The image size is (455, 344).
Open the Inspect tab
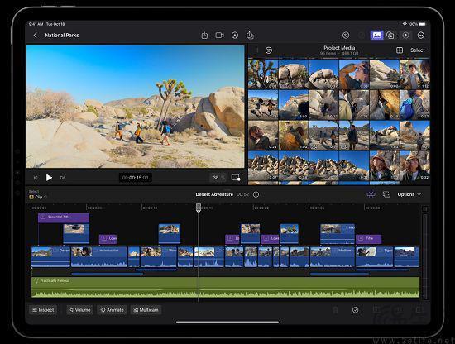coord(43,310)
